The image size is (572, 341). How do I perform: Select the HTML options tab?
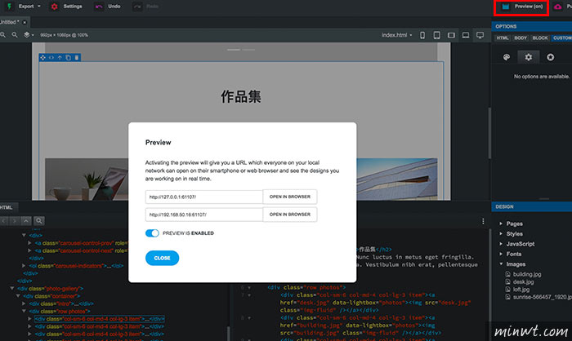click(503, 38)
